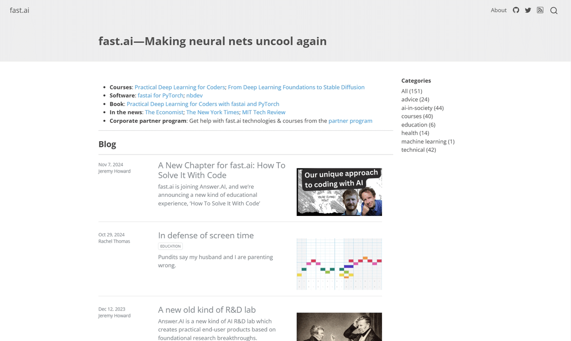Open 'In defense of screen time' post
The width and height of the screenshot is (571, 341).
click(206, 235)
